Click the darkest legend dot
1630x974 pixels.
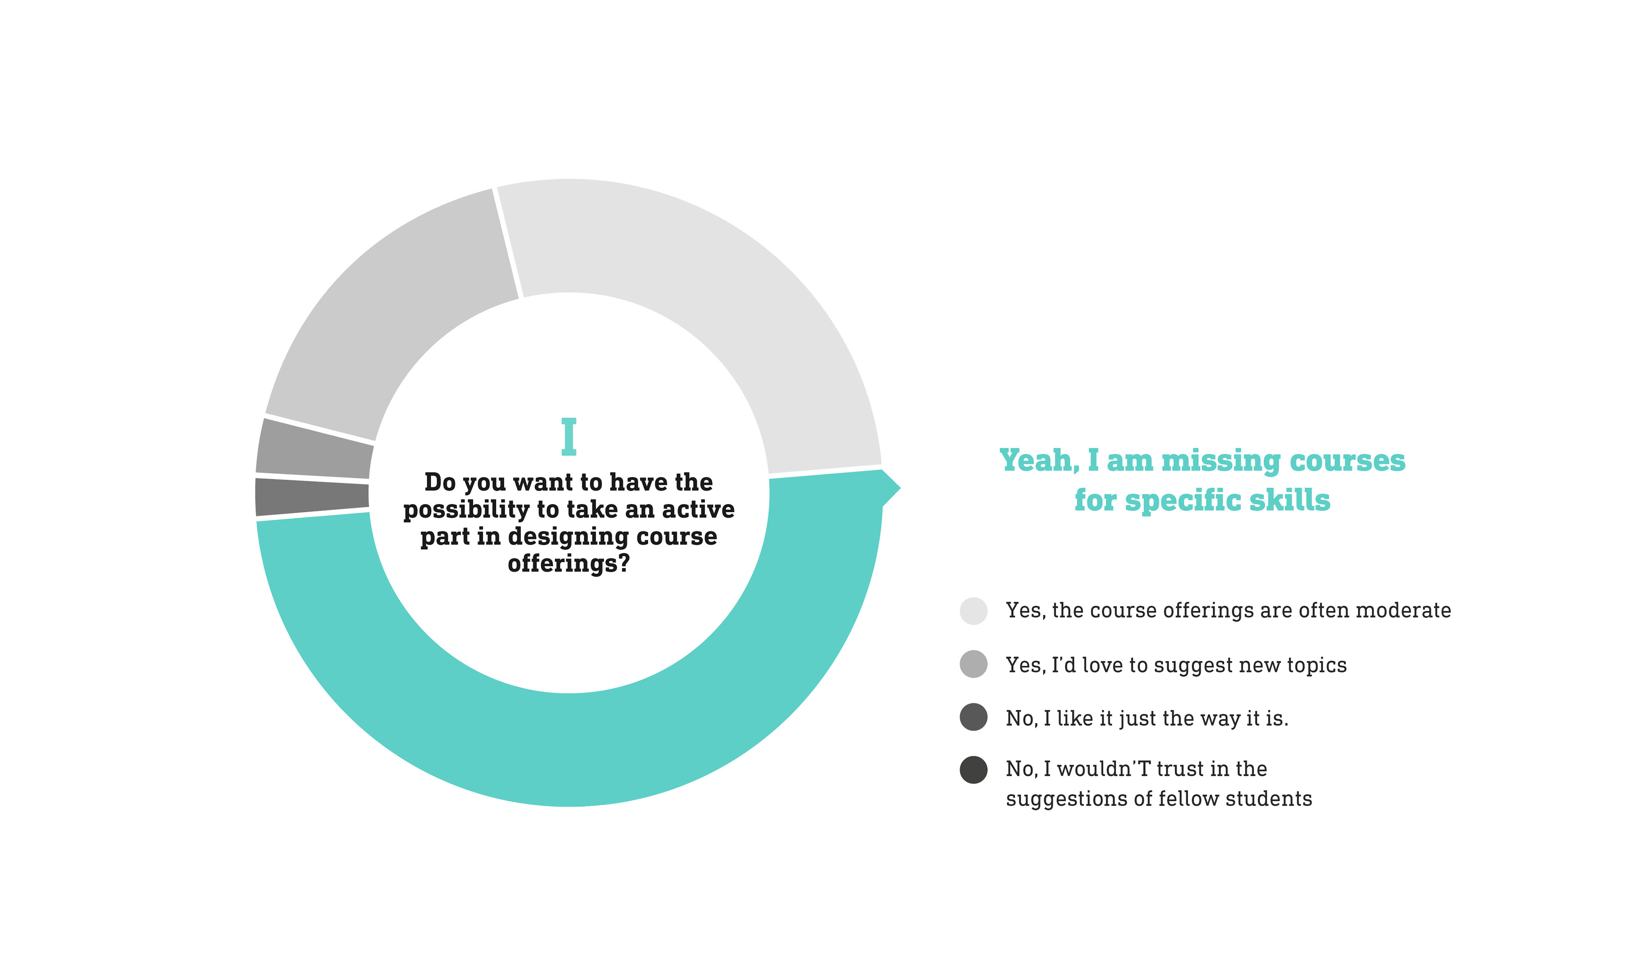pos(973,770)
